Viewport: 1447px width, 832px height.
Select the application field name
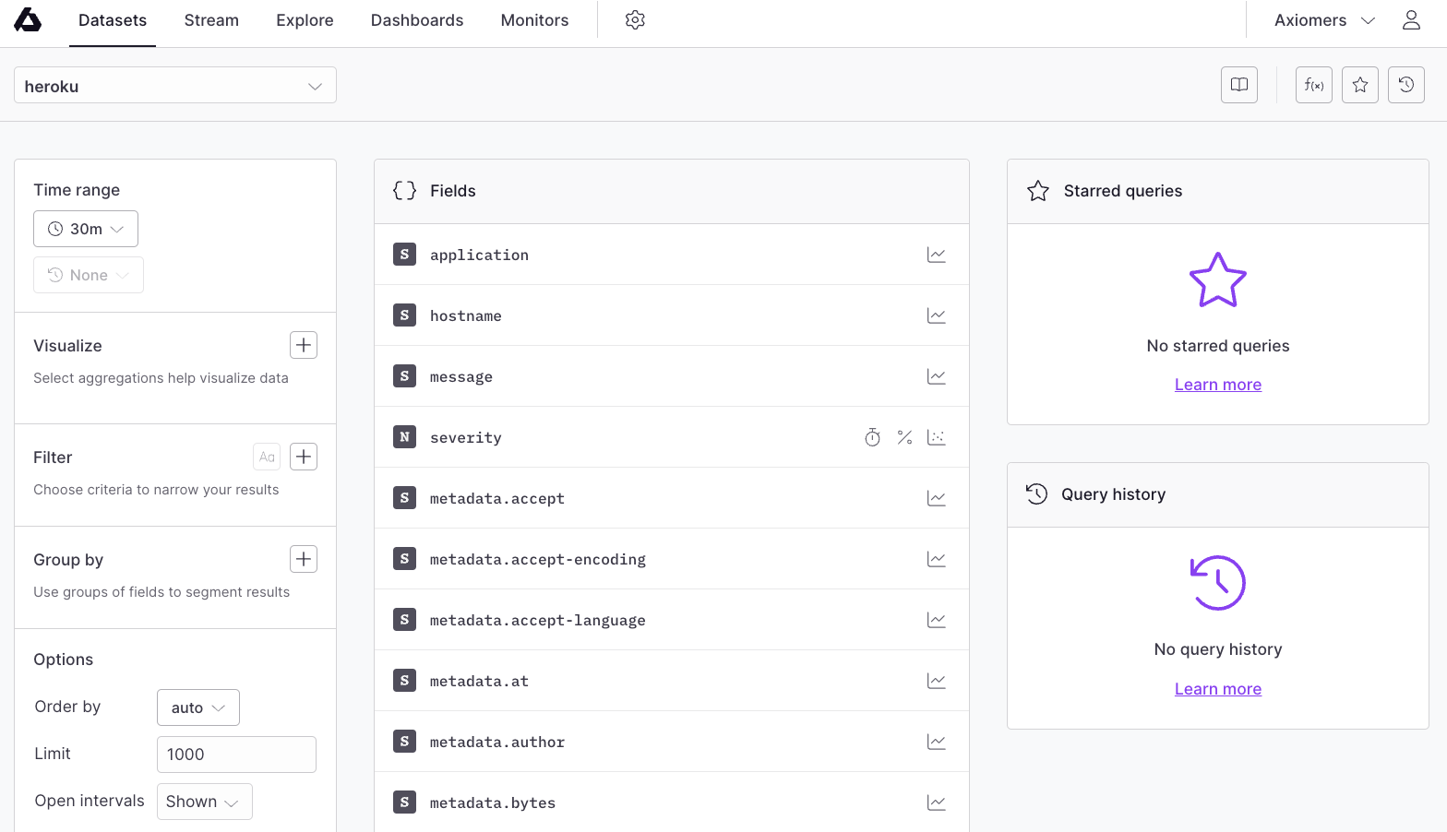point(479,255)
